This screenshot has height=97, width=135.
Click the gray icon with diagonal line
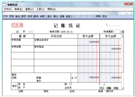pyautogui.click(x=116, y=88)
